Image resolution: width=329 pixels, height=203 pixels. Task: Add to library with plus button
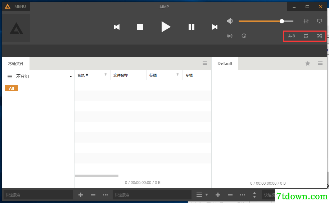click(81, 195)
